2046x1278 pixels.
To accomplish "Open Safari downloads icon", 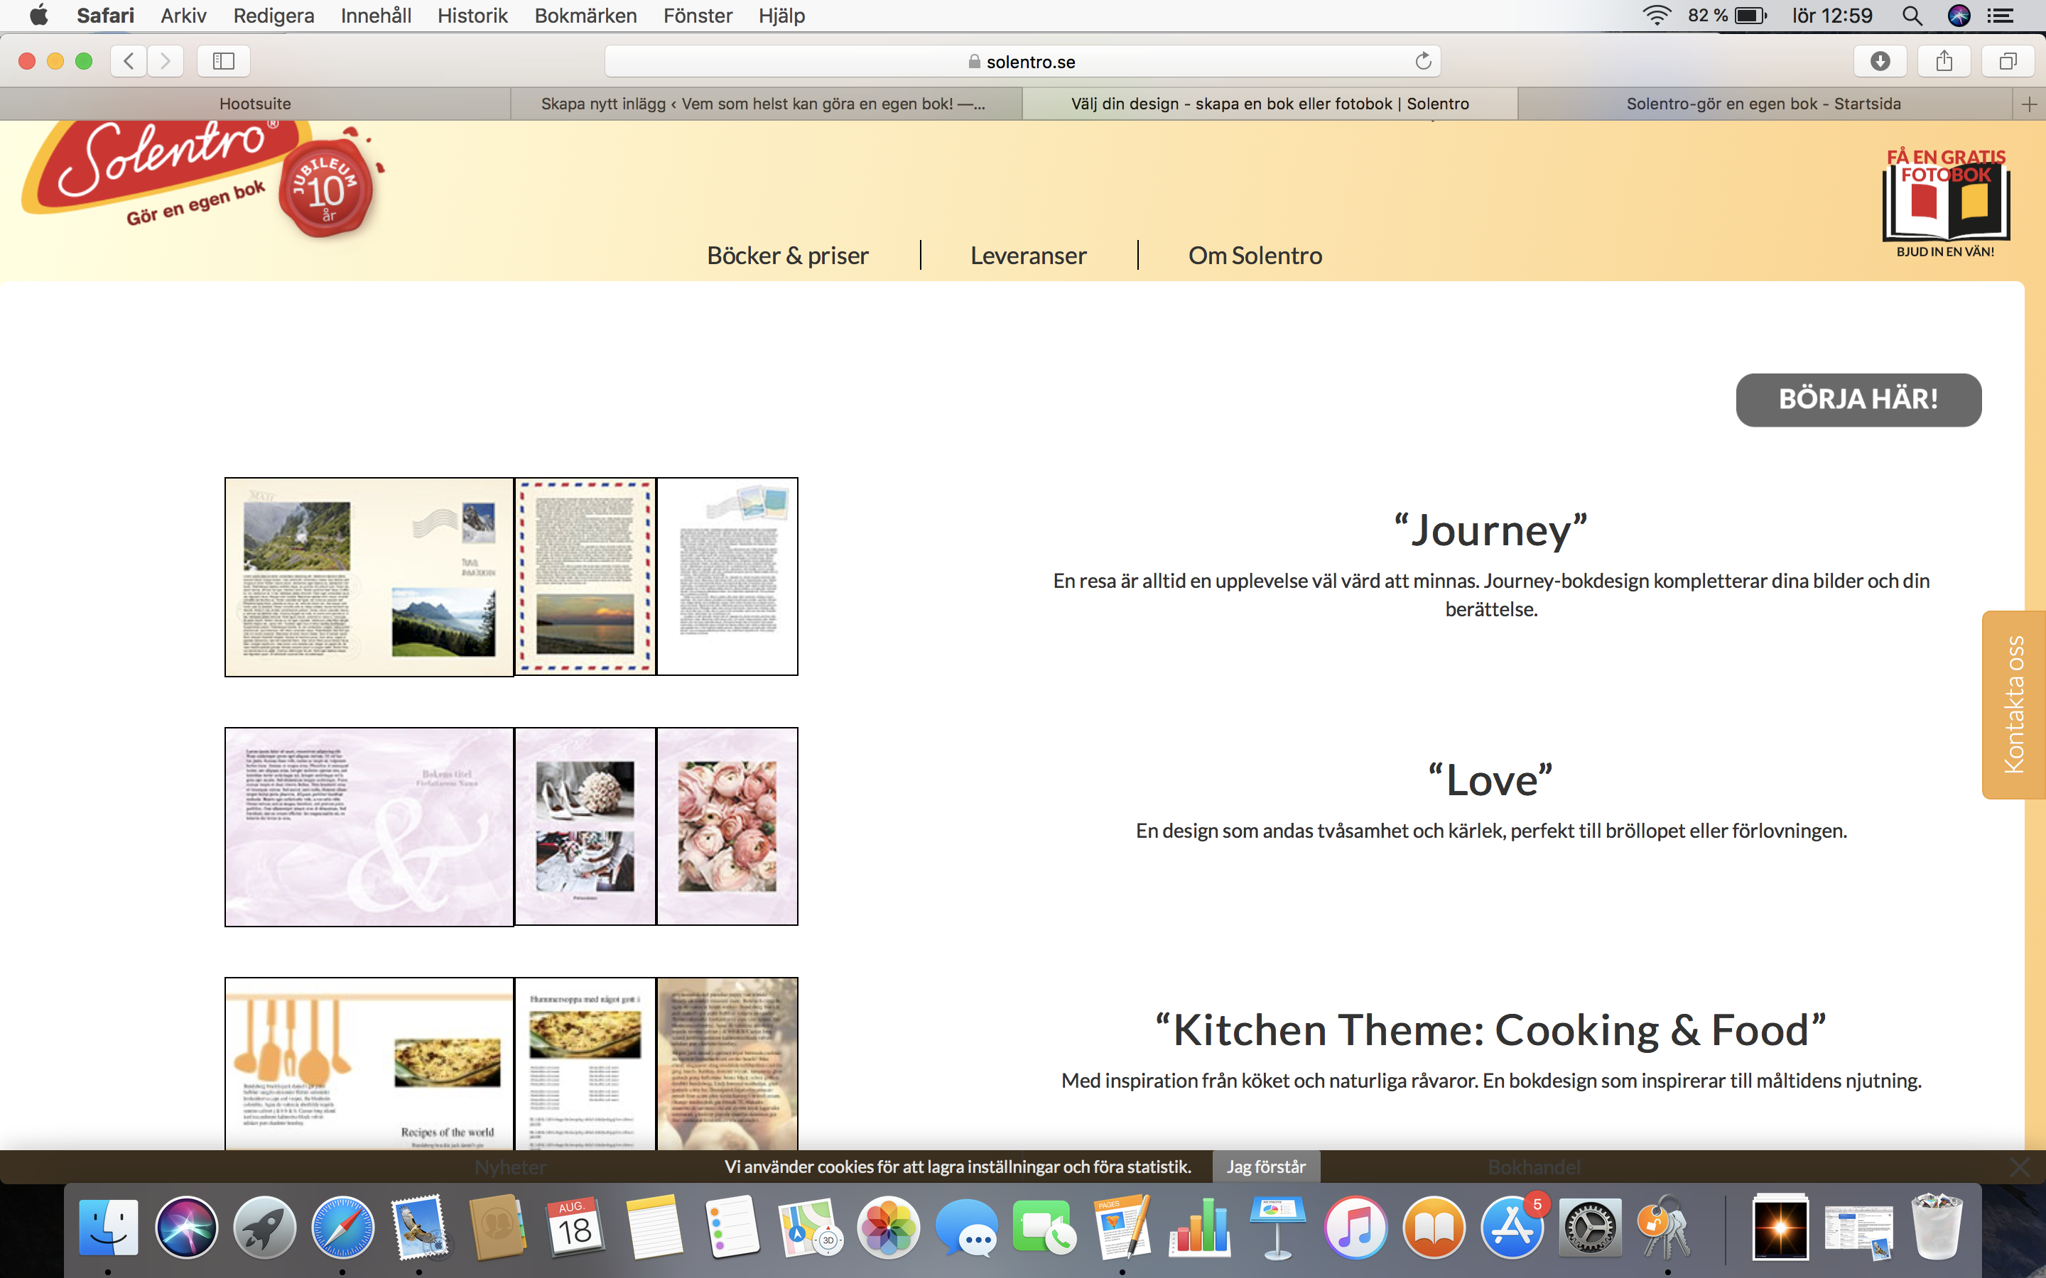I will [x=1880, y=61].
